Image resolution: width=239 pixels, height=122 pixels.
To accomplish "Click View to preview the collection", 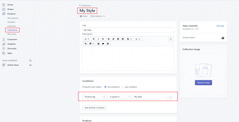I will coord(84,16).
